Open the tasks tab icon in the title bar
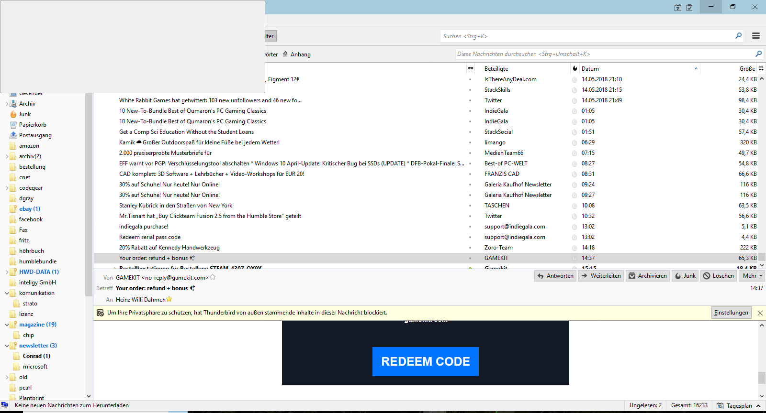This screenshot has height=413, width=766. coord(689,7)
